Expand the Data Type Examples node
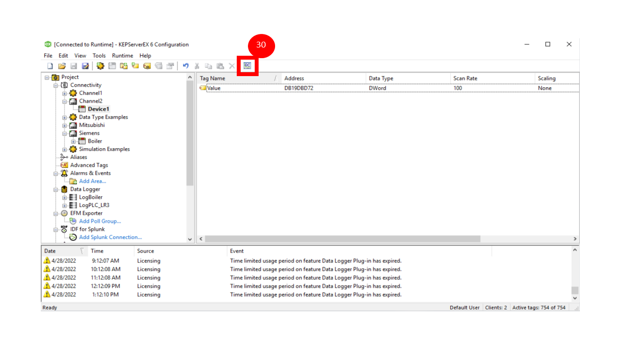The height and width of the screenshot is (349, 621). (x=65, y=117)
